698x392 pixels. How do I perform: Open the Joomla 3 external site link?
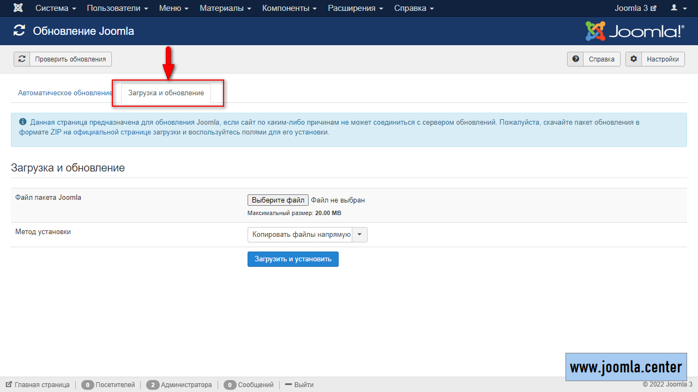635,8
